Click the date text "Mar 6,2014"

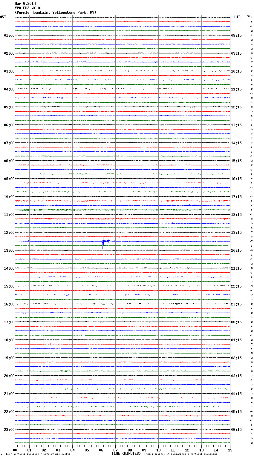tap(25, 4)
